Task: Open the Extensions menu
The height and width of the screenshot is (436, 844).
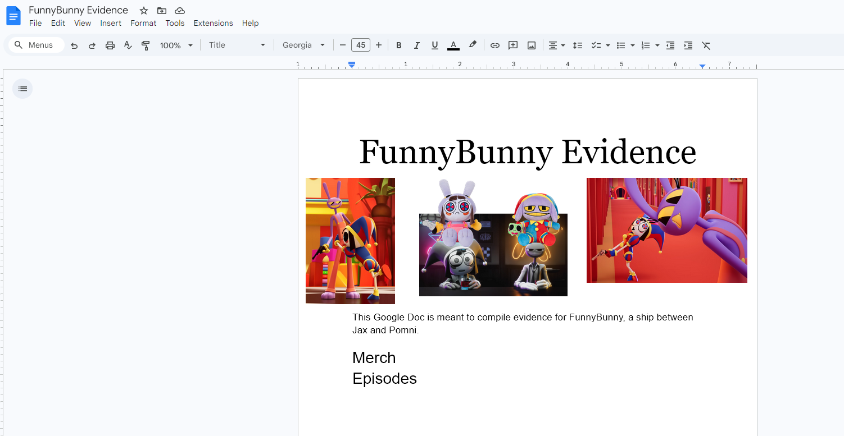Action: (213, 23)
